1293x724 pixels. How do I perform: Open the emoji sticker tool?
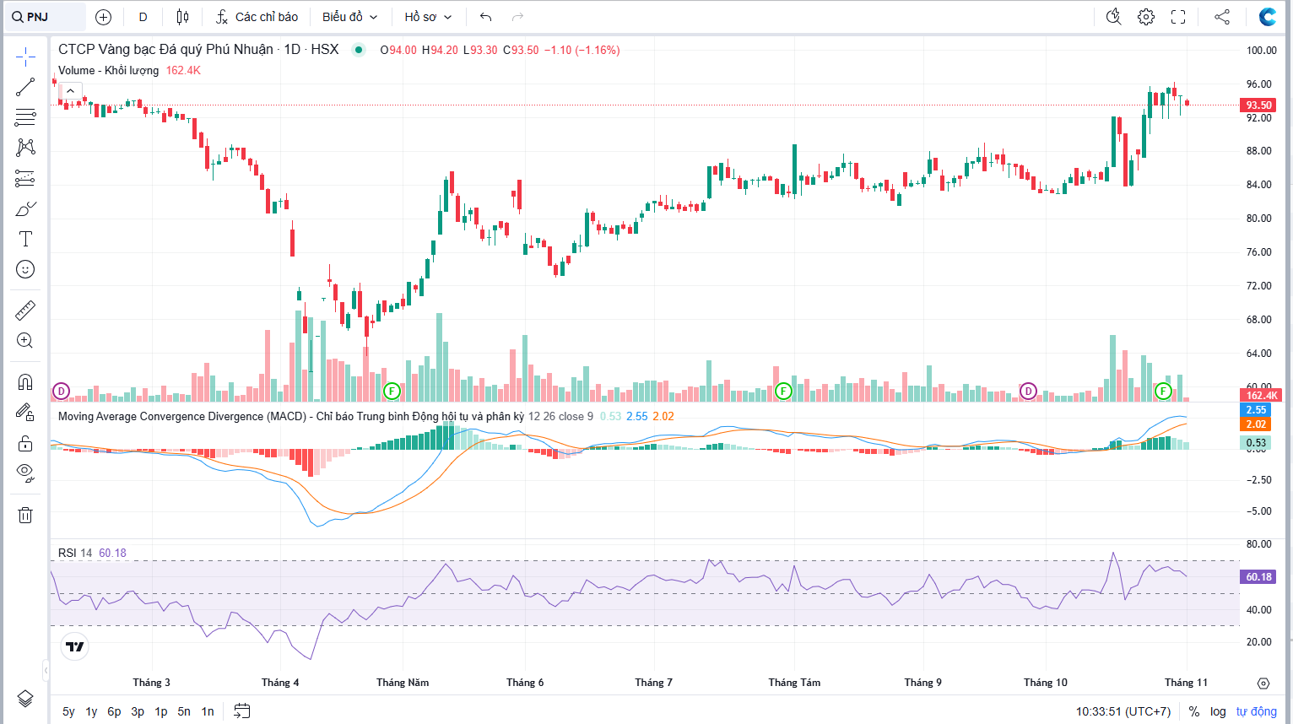[x=25, y=269]
